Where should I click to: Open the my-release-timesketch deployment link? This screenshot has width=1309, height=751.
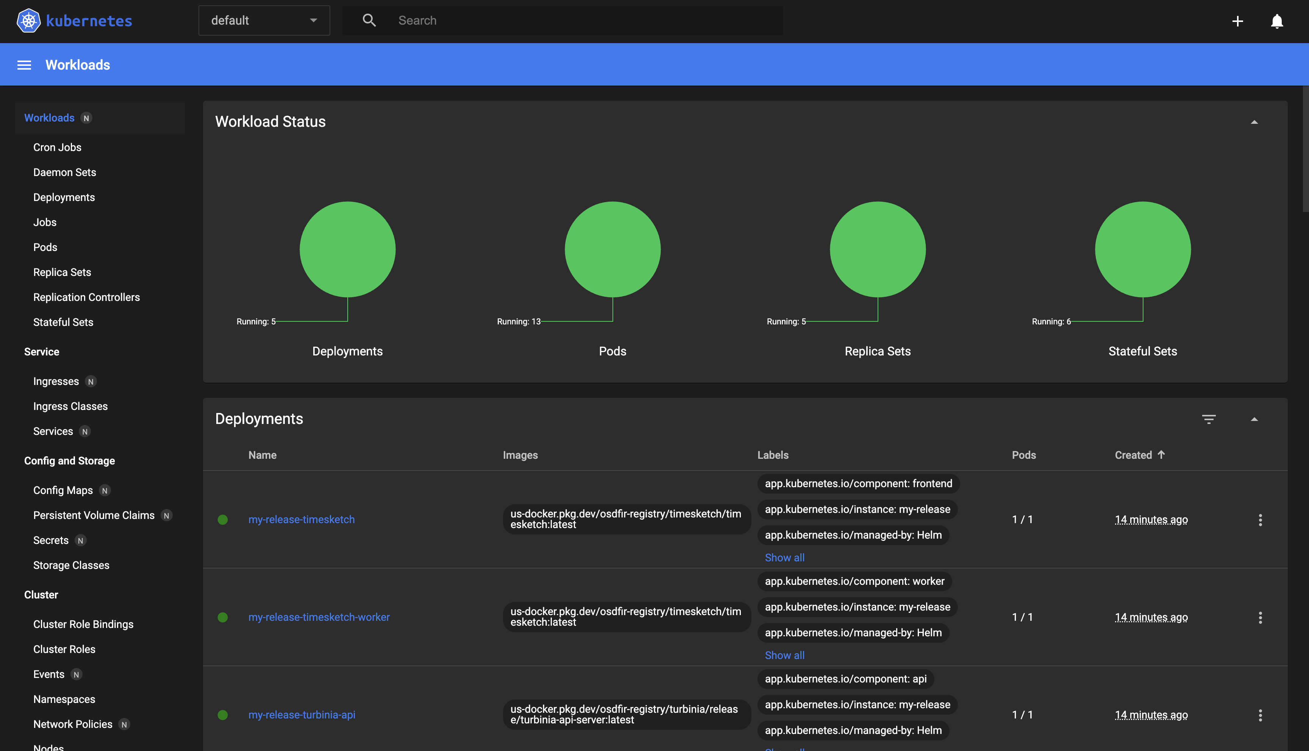(301, 519)
